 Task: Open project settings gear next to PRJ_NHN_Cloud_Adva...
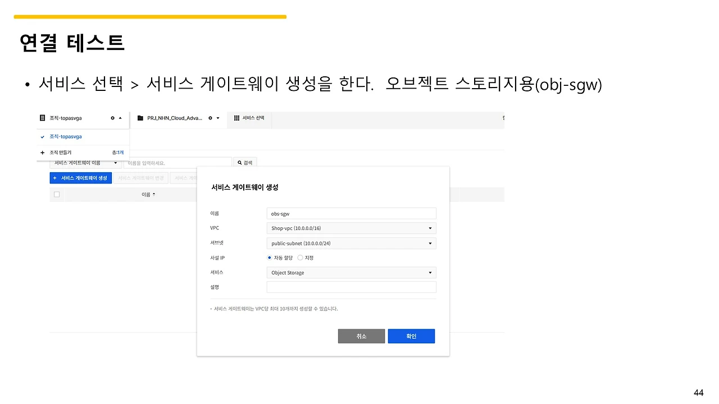(210, 118)
